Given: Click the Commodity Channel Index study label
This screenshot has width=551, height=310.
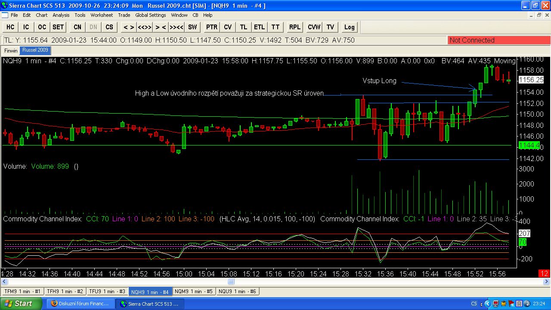Looking at the screenshot, I should pyautogui.click(x=43, y=219).
